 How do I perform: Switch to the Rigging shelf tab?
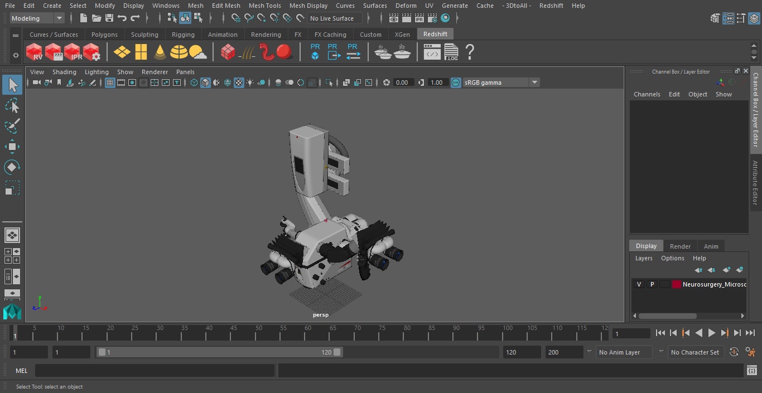tap(183, 35)
